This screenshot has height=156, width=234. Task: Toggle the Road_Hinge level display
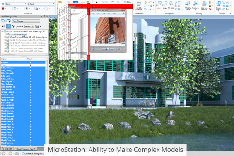(30, 135)
